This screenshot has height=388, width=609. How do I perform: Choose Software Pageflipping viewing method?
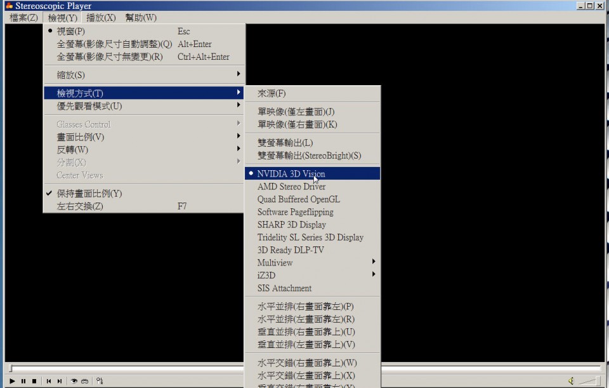[312, 212]
